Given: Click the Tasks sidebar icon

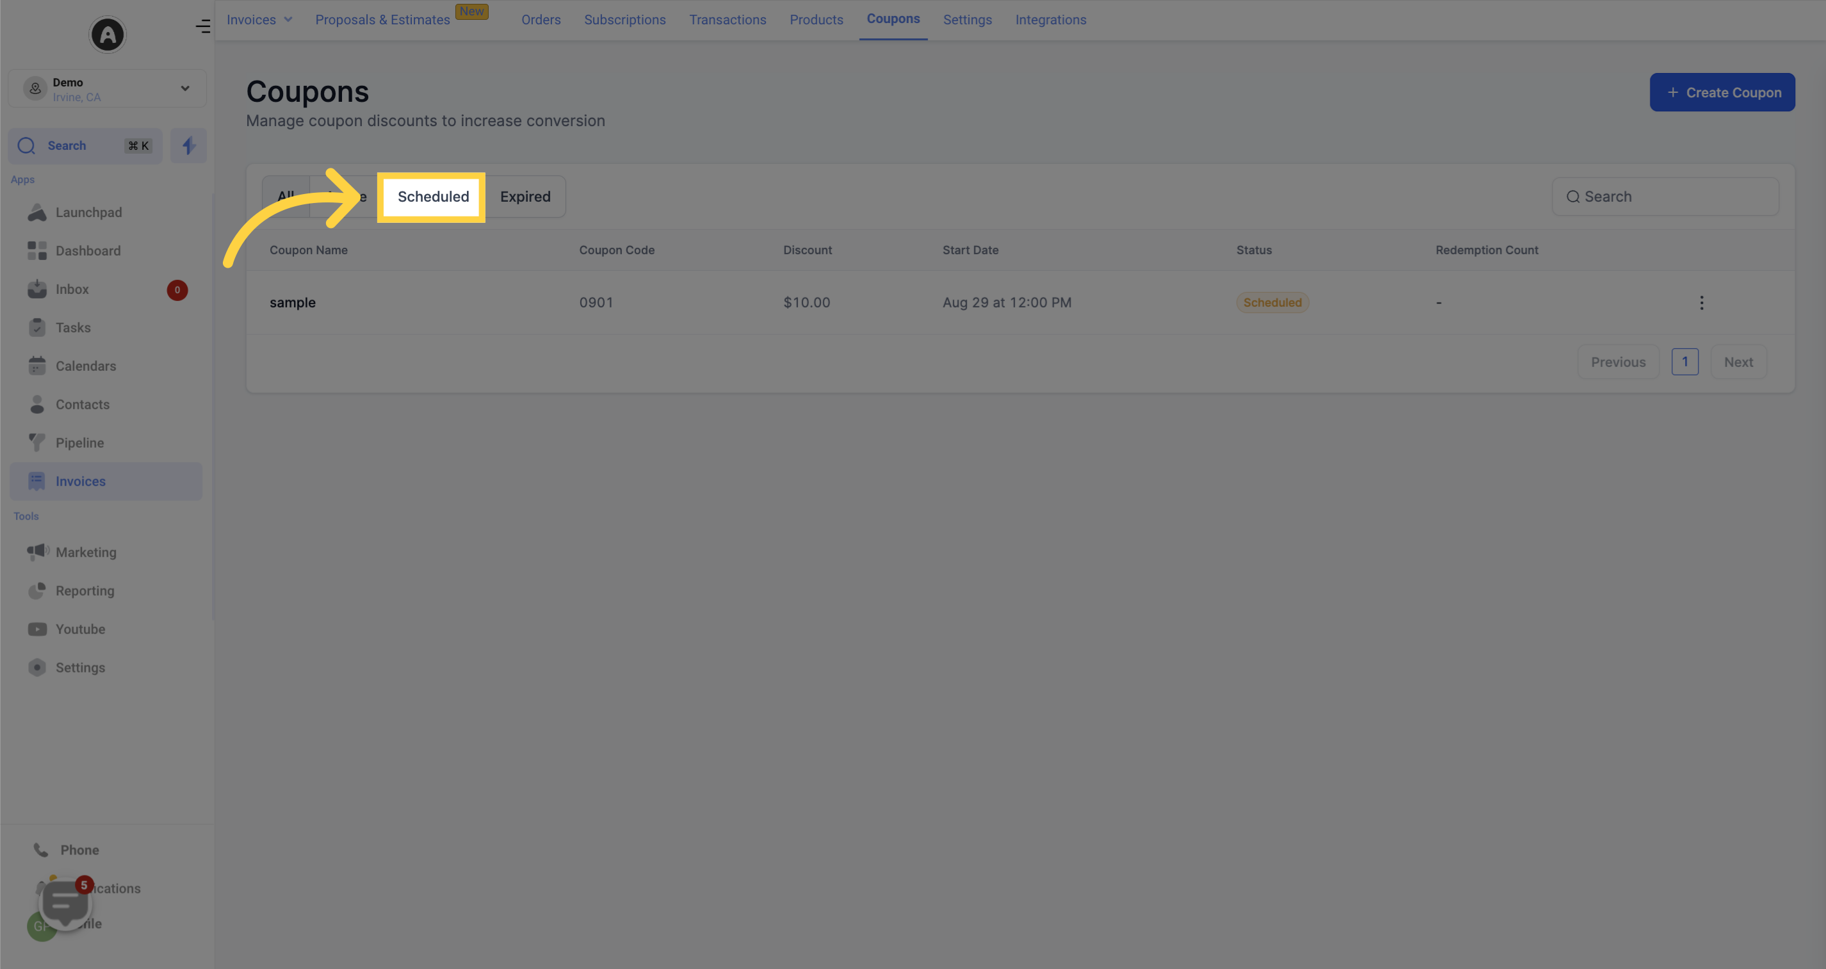Looking at the screenshot, I should point(35,327).
